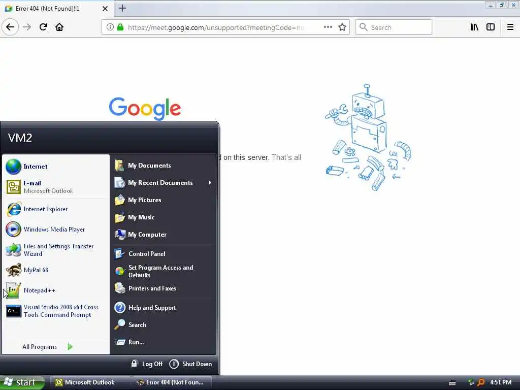Expand My Recent Documents submenu arrow
The width and height of the screenshot is (520, 390).
210,183
